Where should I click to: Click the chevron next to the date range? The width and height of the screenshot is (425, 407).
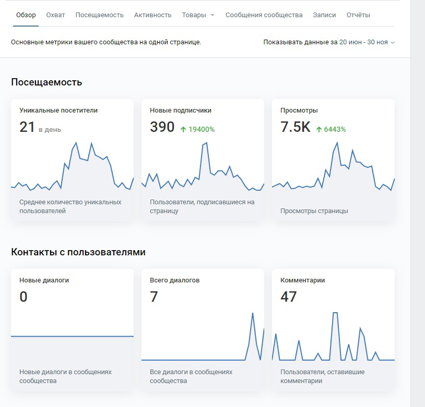393,43
